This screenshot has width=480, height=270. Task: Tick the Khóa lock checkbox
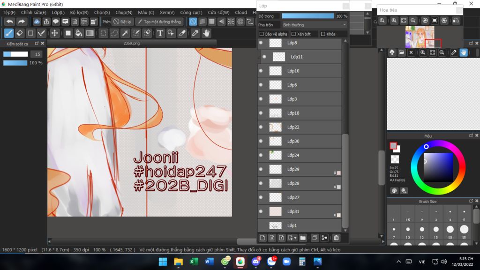(323, 34)
